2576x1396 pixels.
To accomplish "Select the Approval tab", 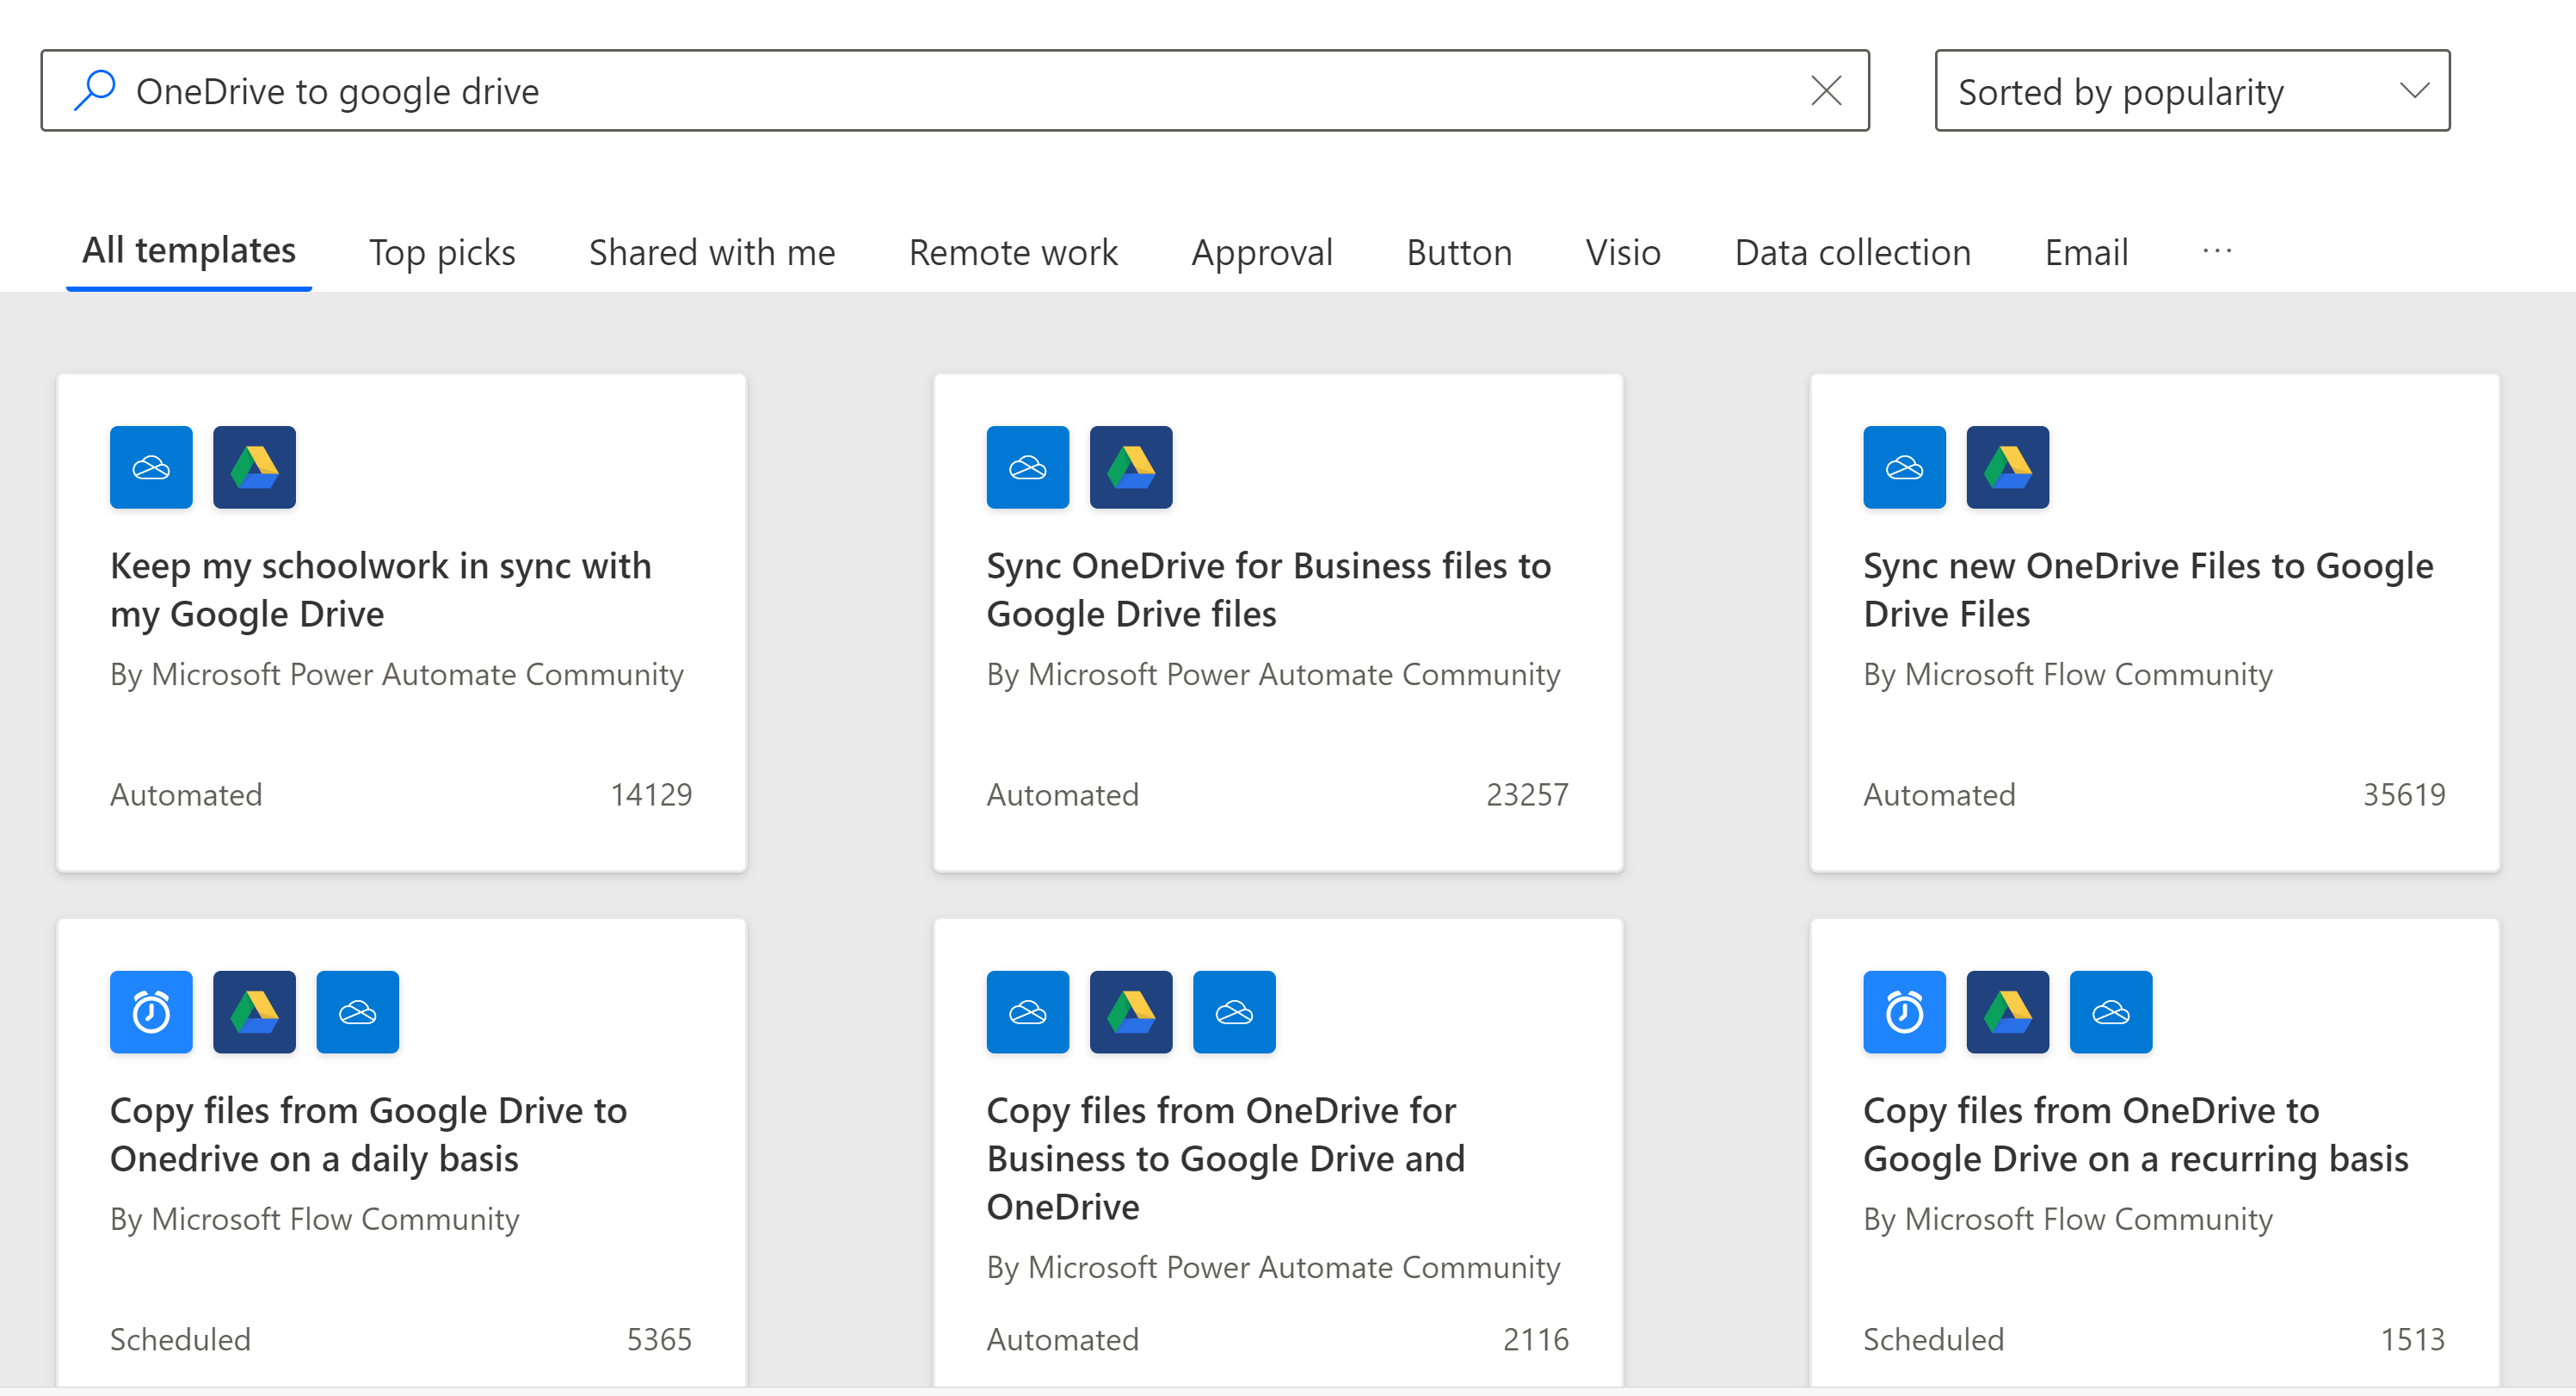I will tap(1262, 252).
